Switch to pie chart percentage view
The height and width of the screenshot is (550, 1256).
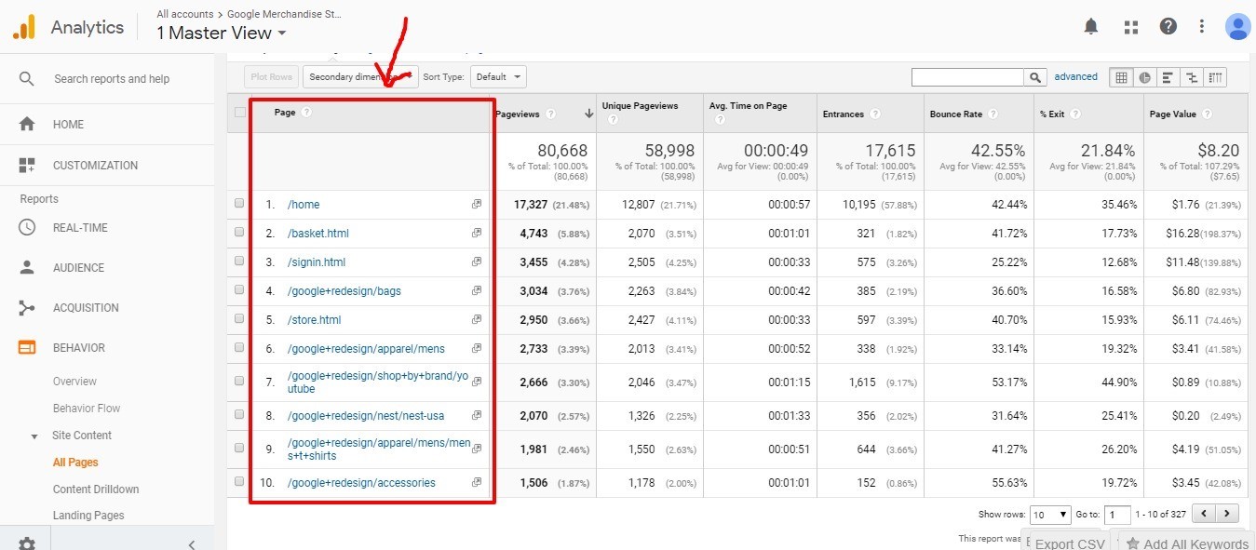pos(1144,77)
